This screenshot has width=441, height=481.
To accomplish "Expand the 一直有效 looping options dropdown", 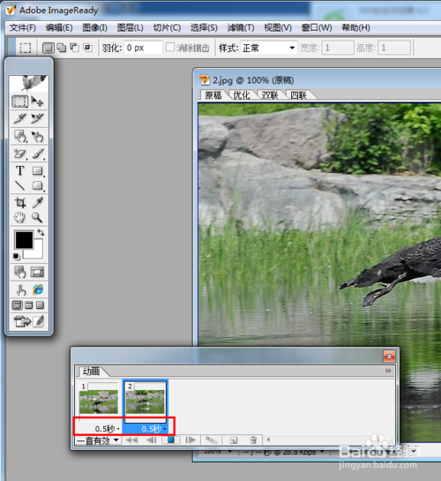I will pyautogui.click(x=97, y=440).
